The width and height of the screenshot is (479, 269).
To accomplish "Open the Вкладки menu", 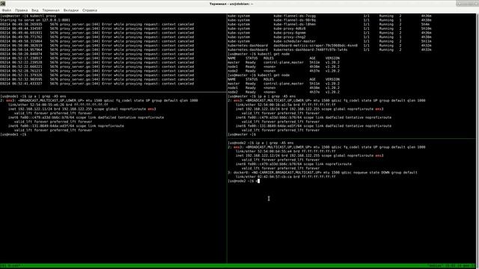I will pyautogui.click(x=71, y=10).
